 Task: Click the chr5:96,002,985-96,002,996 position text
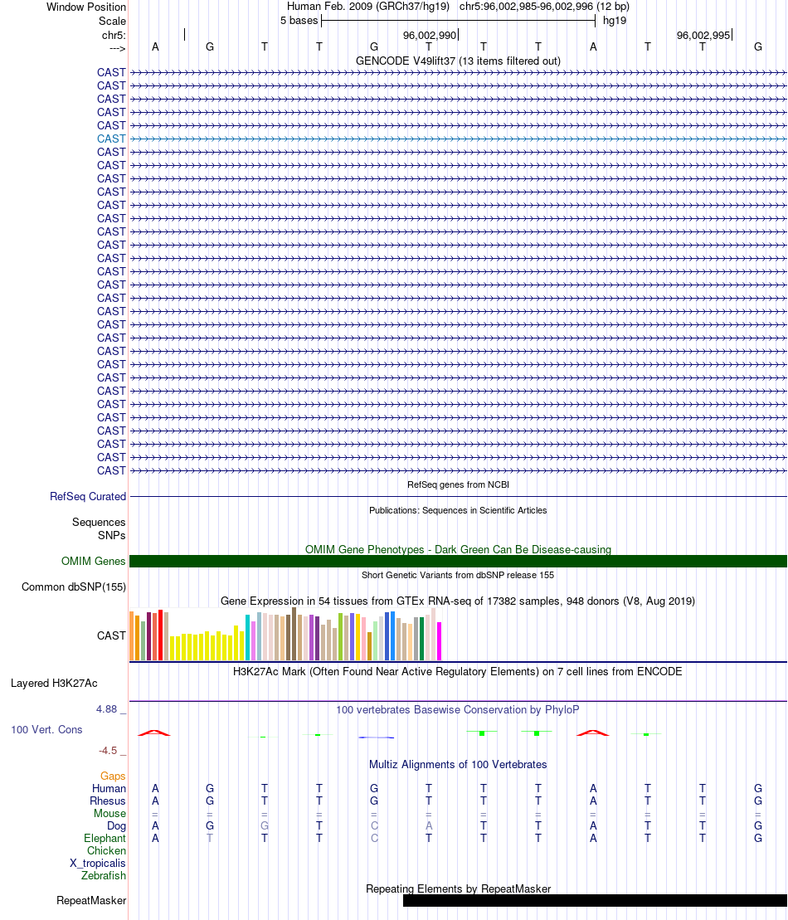(x=544, y=7)
